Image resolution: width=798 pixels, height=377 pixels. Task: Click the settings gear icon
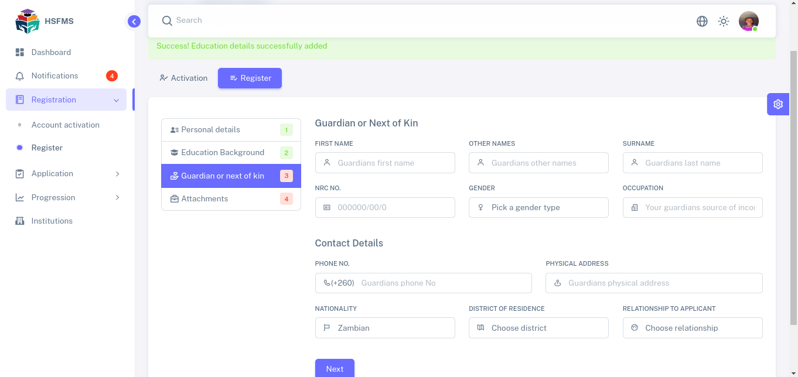coord(778,104)
